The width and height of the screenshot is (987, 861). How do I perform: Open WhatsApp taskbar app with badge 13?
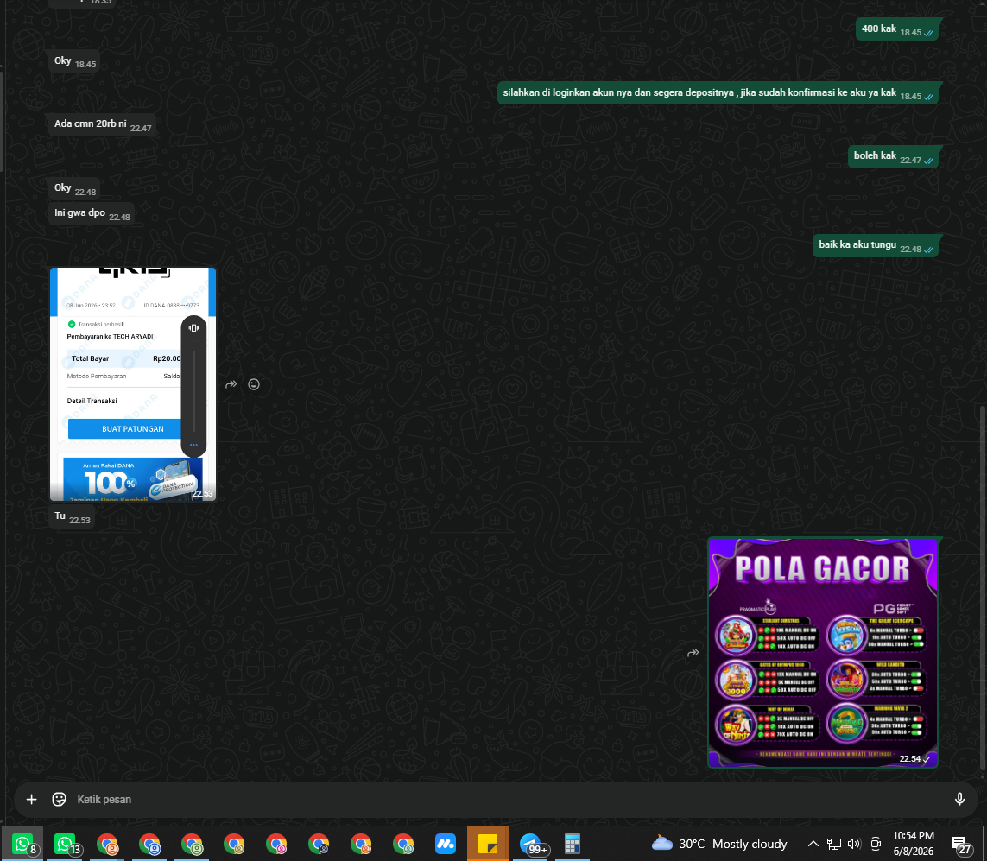[65, 844]
